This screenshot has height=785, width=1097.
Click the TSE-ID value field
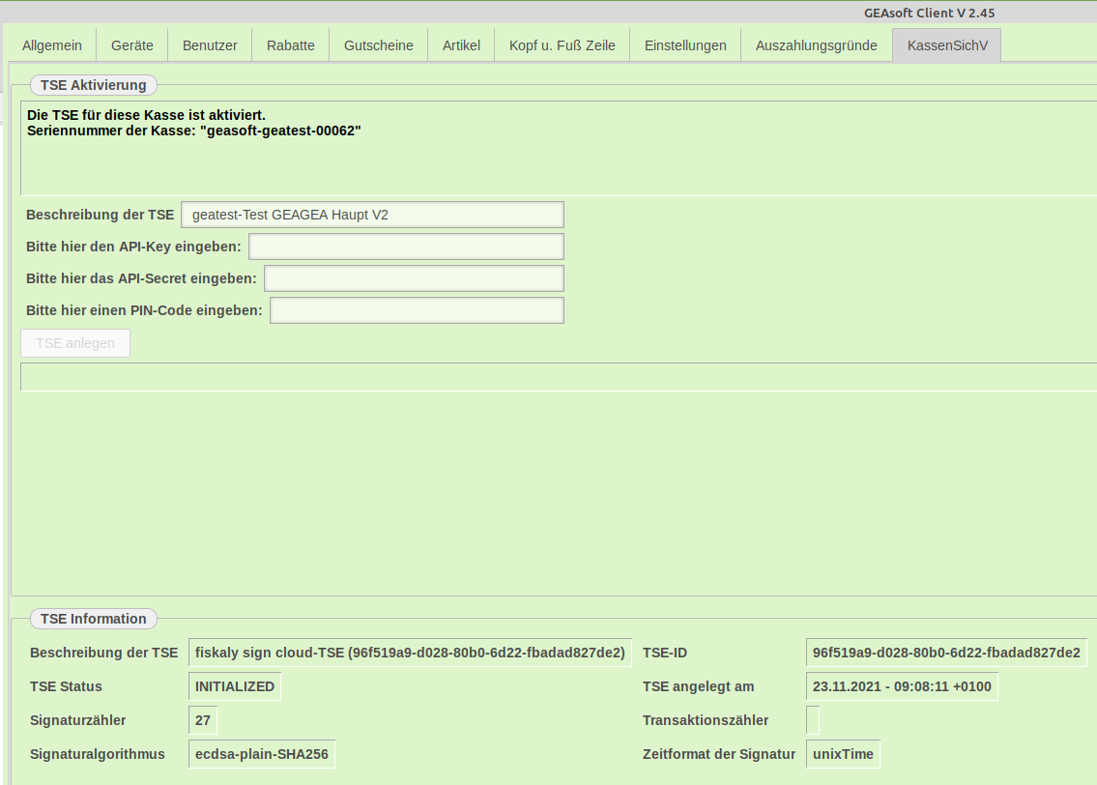(946, 653)
